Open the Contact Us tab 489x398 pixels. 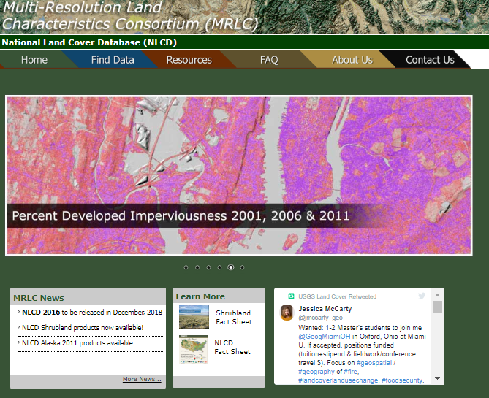pyautogui.click(x=430, y=60)
